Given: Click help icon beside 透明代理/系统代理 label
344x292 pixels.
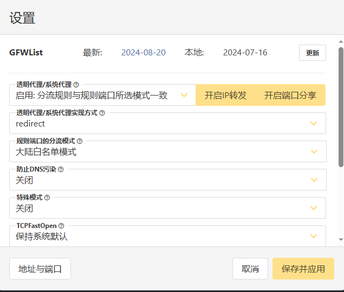Looking at the screenshot, I should coord(76,85).
